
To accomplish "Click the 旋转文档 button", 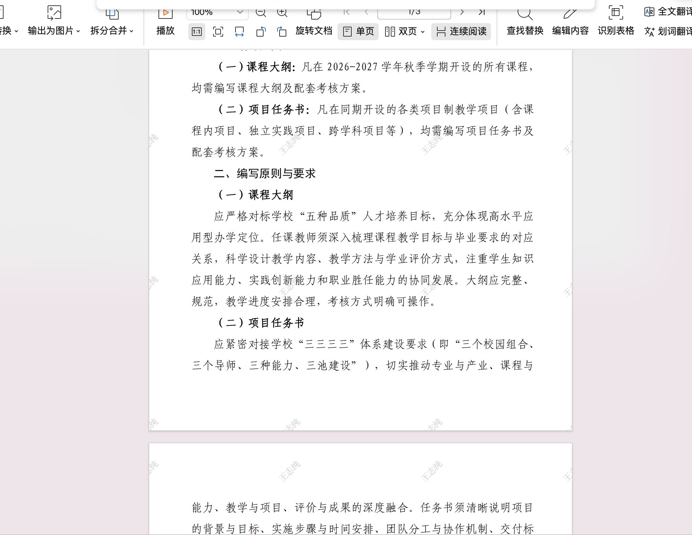I will tap(314, 31).
